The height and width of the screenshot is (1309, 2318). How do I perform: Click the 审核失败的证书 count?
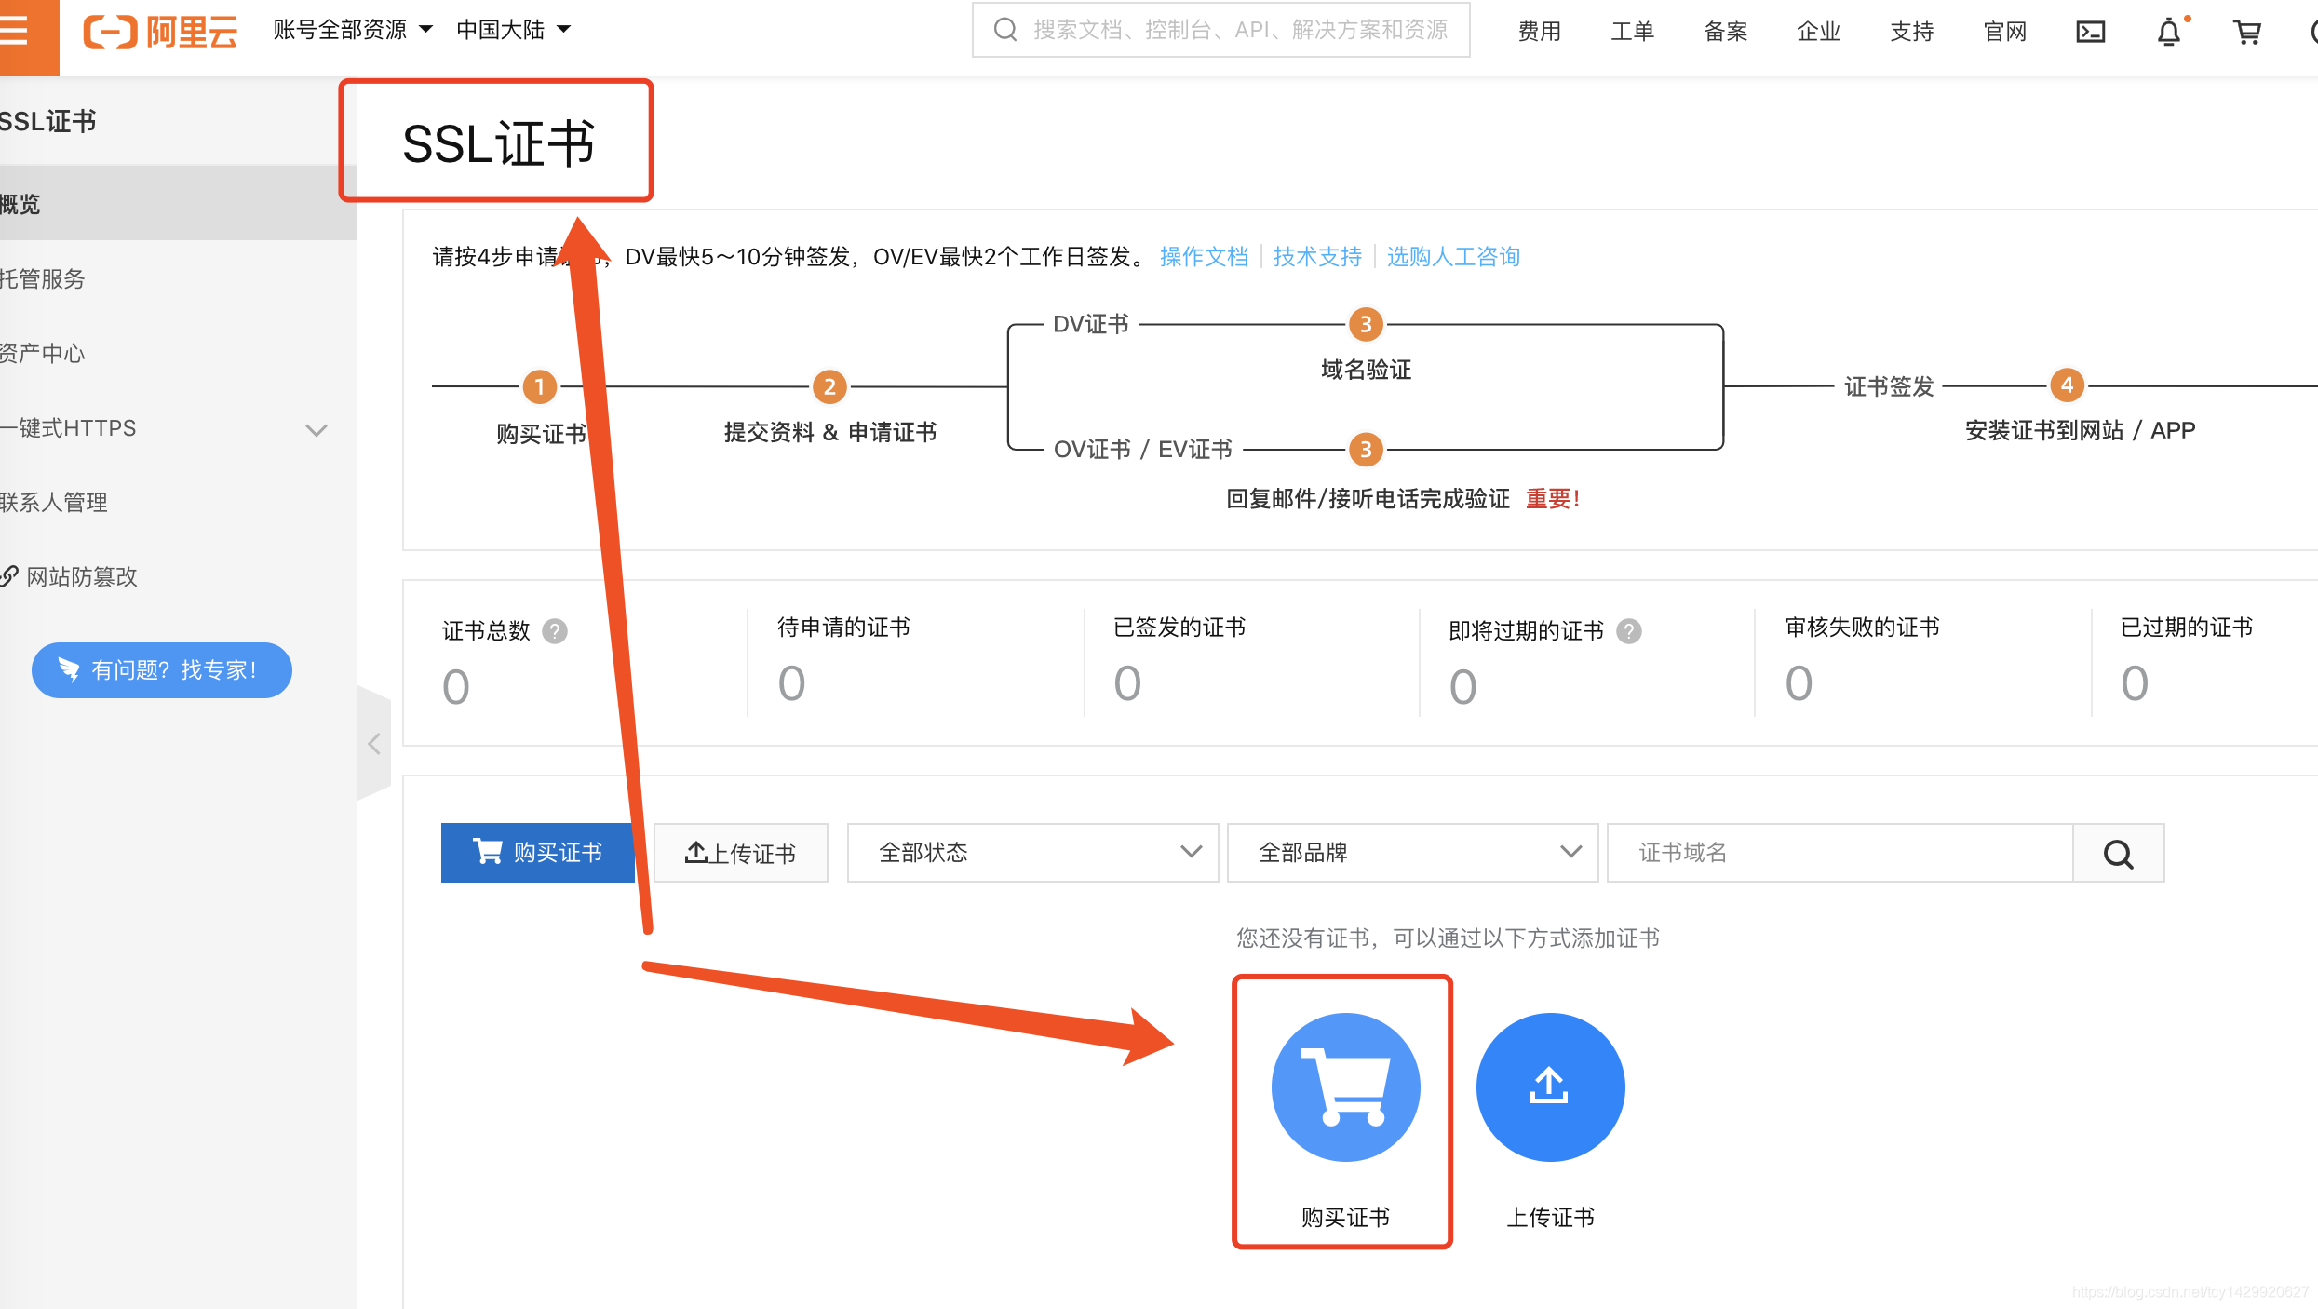click(x=1799, y=683)
